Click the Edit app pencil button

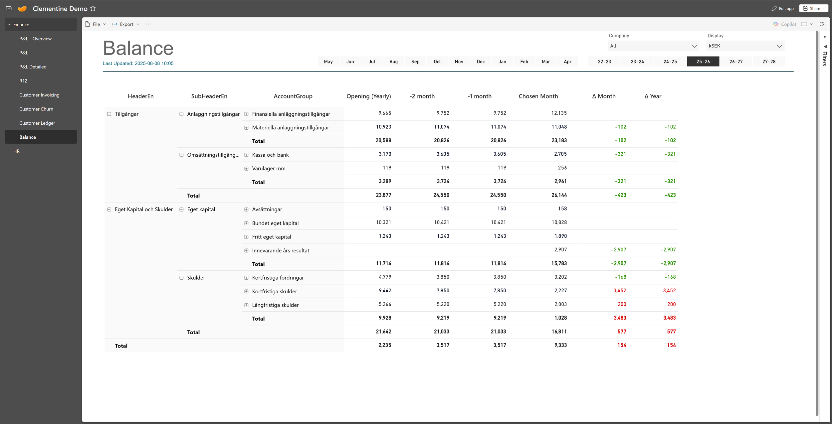(x=782, y=8)
